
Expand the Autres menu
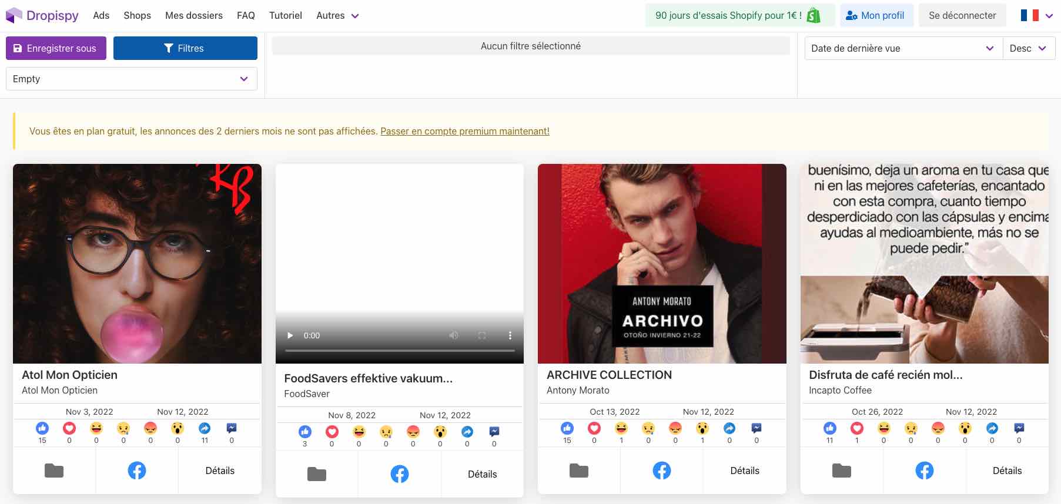pos(337,15)
